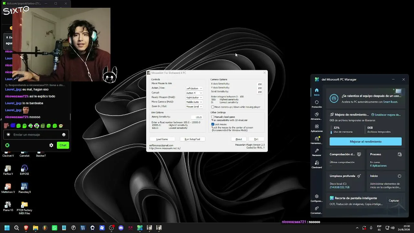Open Restaurar section in PC Manager

[x=317, y=152]
